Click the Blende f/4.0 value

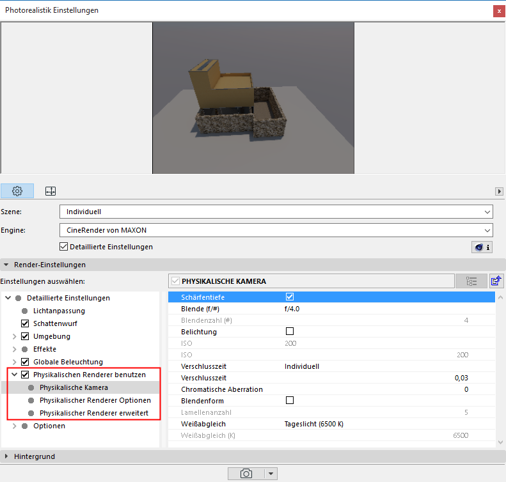pyautogui.click(x=292, y=309)
